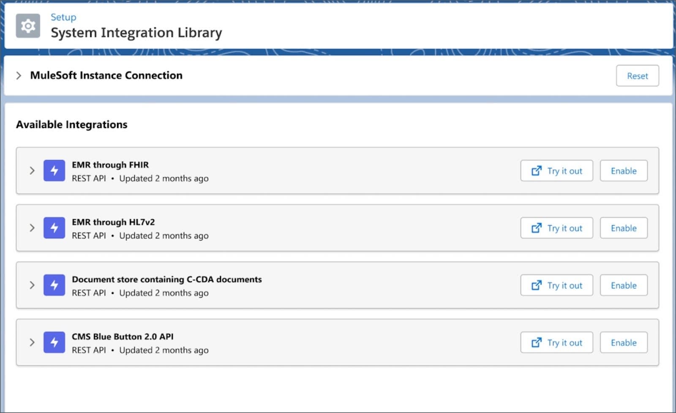Enable the Document store C-CDA integration
The height and width of the screenshot is (413, 676).
click(x=624, y=285)
